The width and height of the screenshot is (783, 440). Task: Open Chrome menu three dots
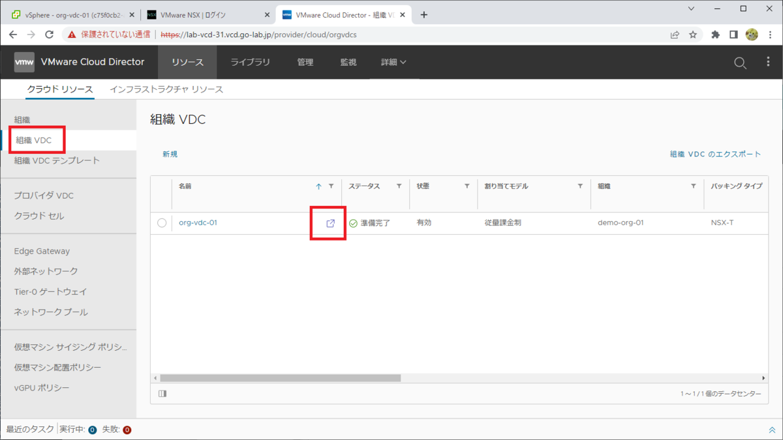tap(770, 35)
